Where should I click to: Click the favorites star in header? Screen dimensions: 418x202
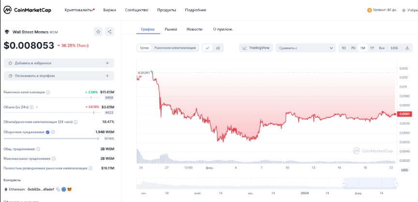coord(403,10)
